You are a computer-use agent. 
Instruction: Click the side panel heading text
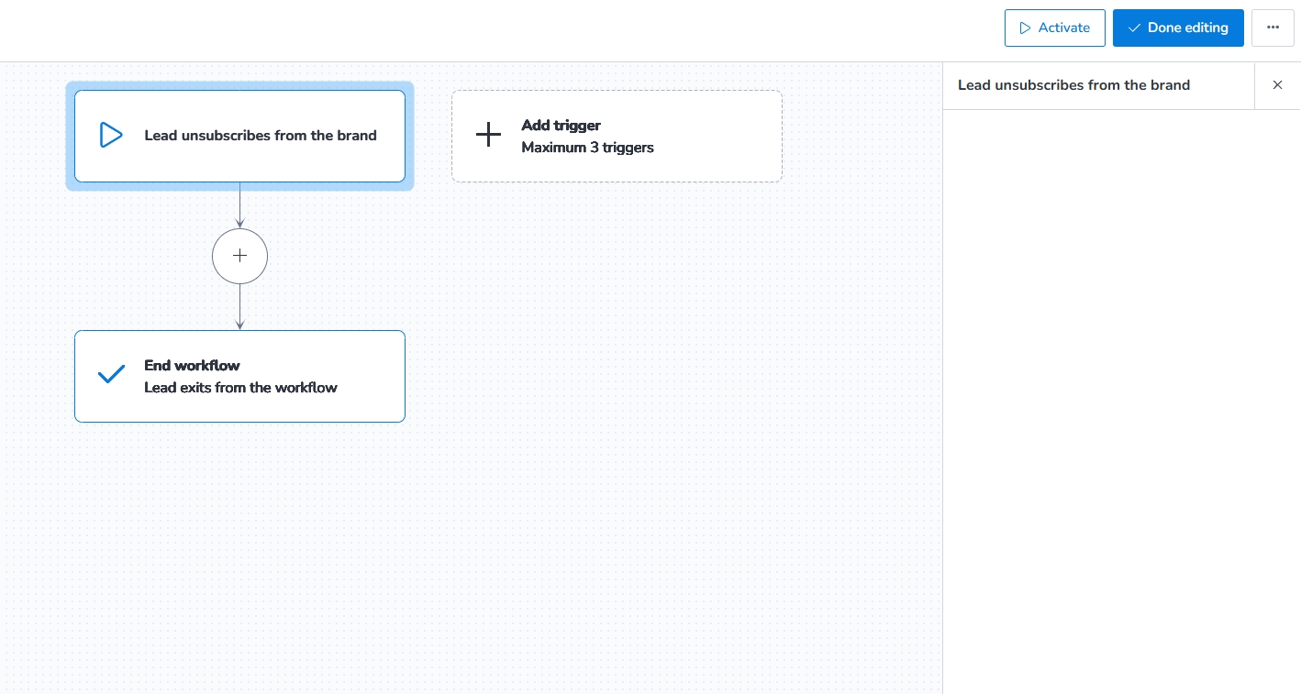tap(1073, 85)
